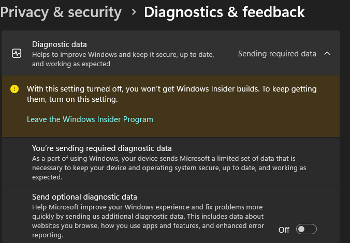Click the Send optional diagnostic data heading

(84, 197)
